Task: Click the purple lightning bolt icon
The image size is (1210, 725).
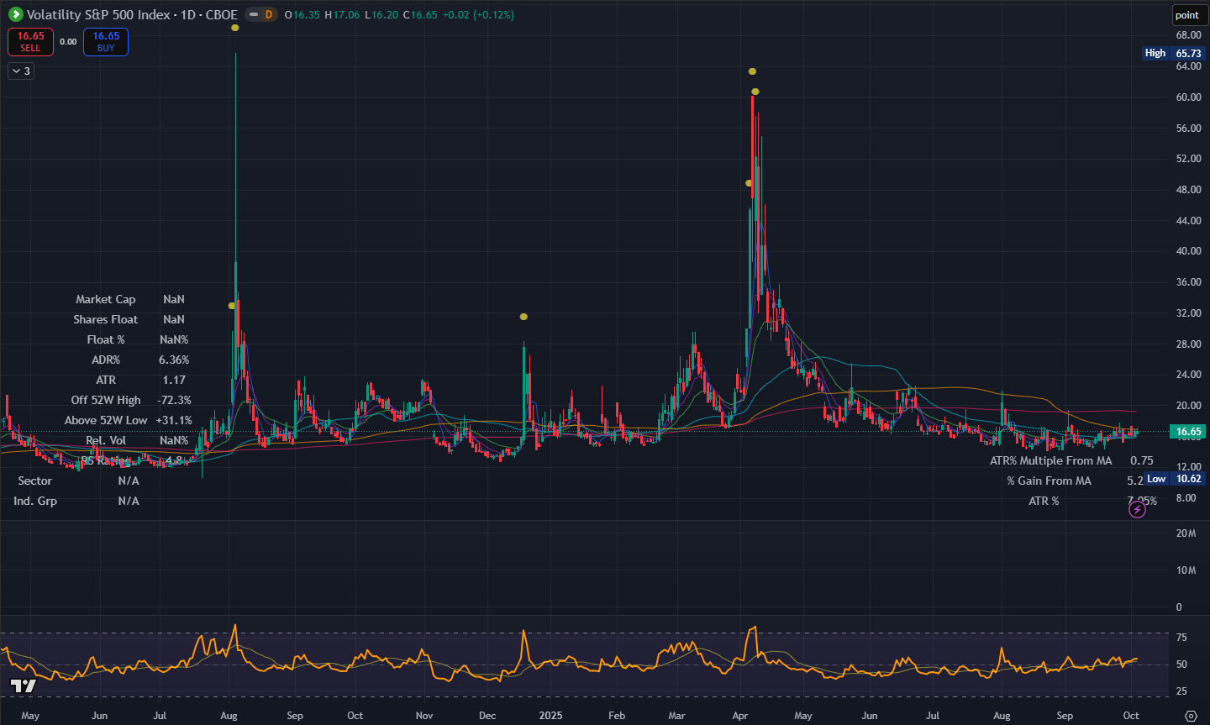Action: coord(1137,509)
